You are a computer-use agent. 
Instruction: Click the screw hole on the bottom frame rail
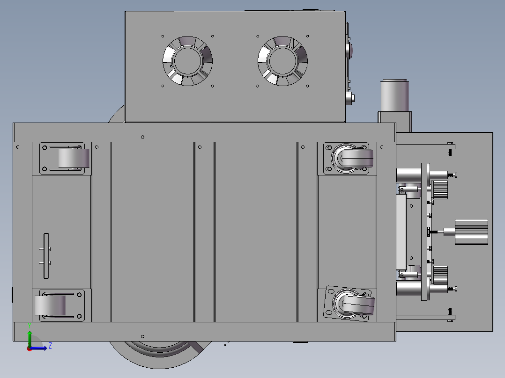click(143, 336)
